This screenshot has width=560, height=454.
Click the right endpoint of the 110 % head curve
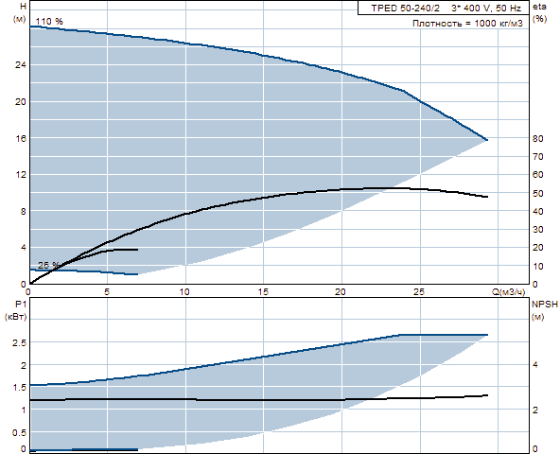[x=486, y=140]
